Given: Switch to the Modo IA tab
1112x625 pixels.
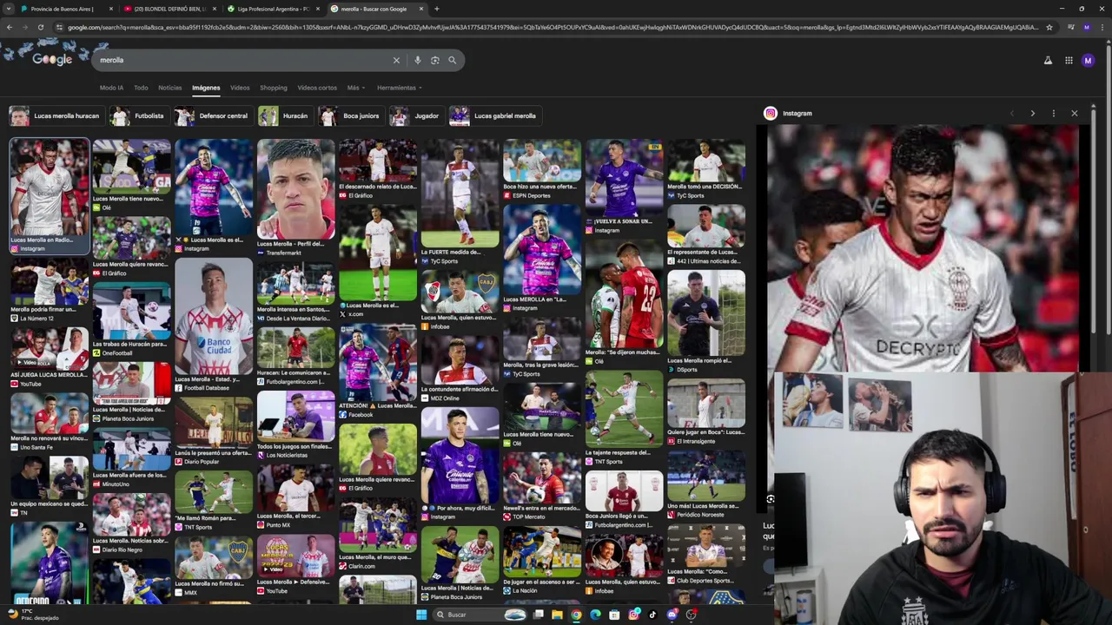Looking at the screenshot, I should pos(111,88).
